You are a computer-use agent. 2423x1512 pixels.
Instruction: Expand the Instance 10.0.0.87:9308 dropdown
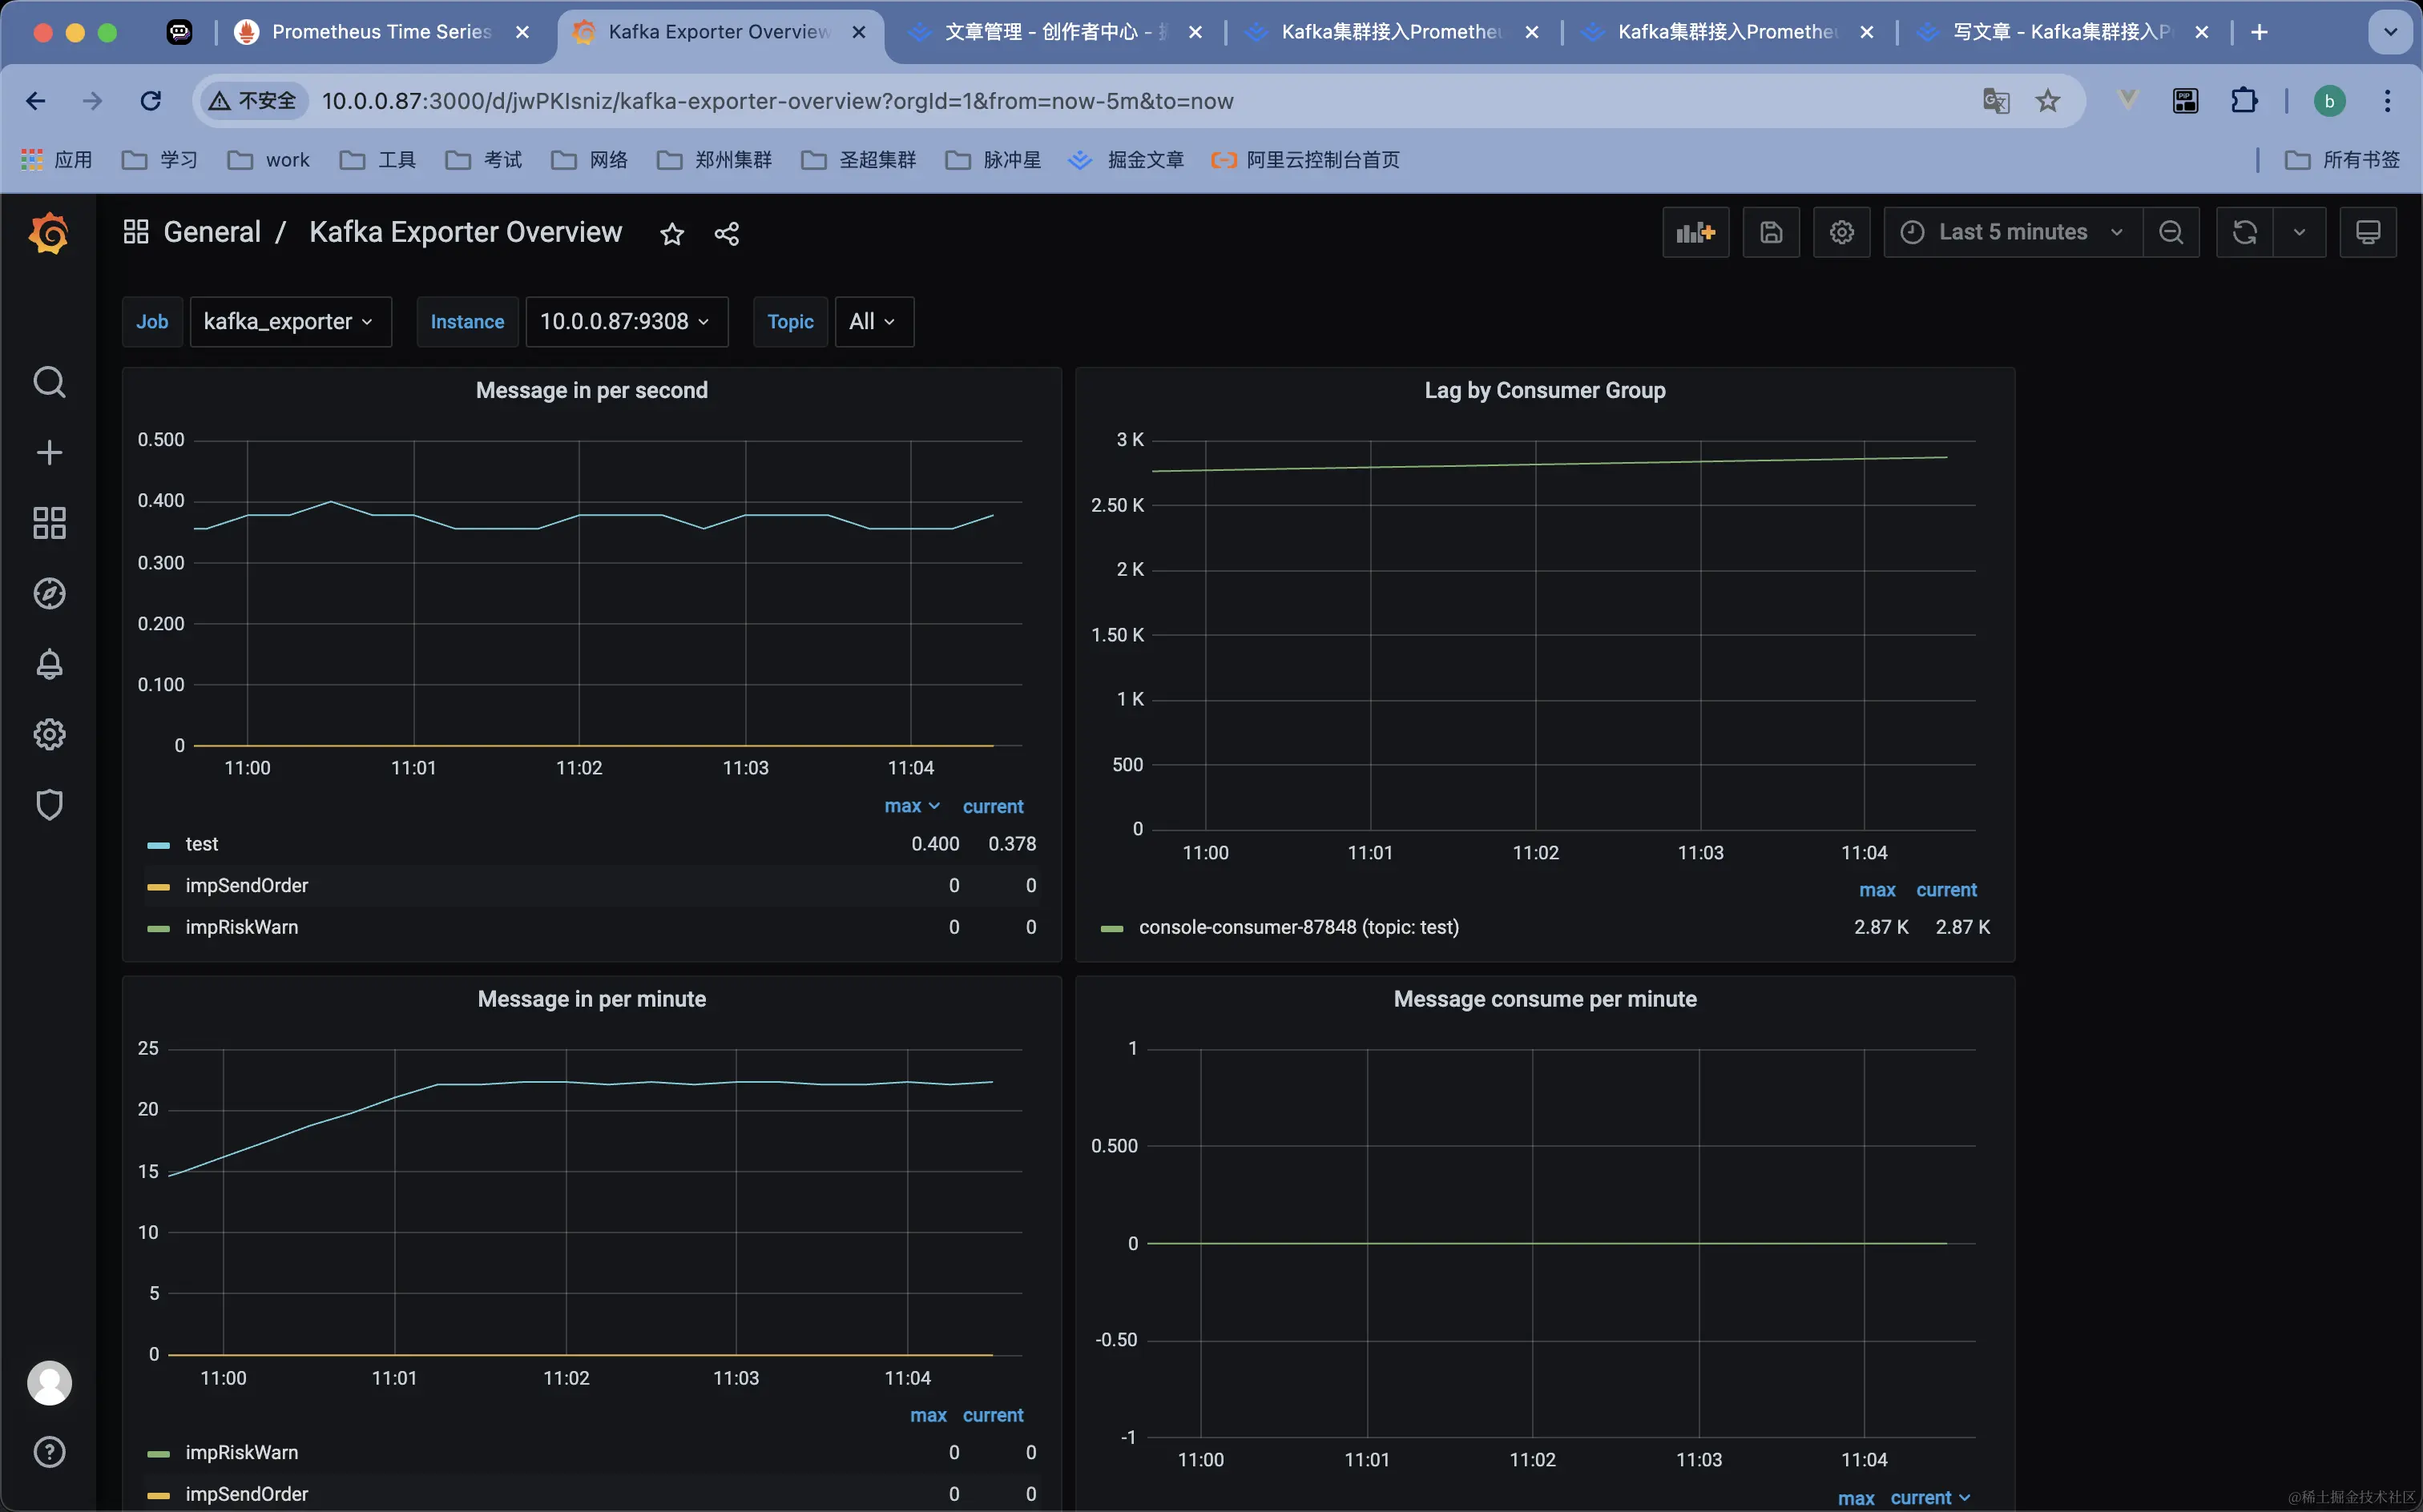pos(625,322)
